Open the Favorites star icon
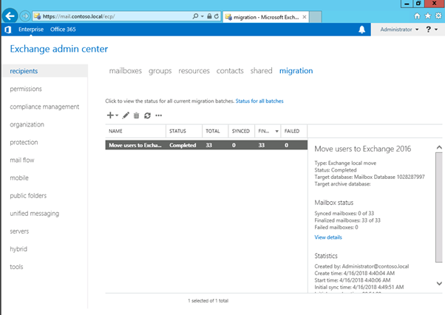 (x=428, y=16)
